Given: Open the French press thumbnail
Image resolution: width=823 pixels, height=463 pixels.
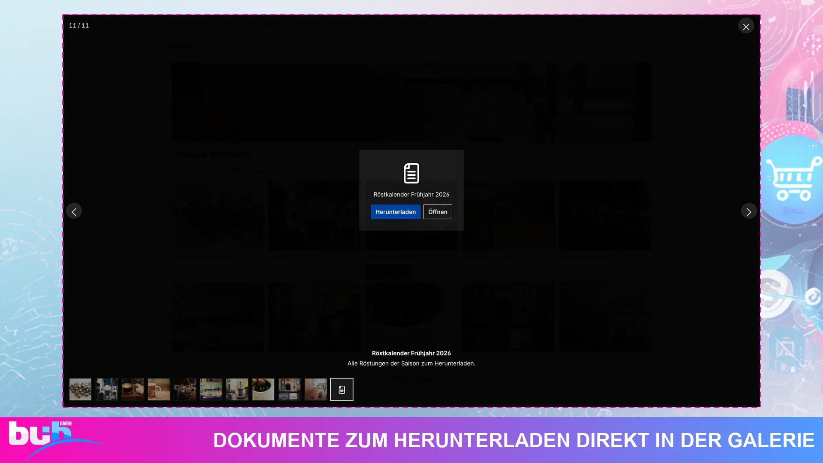Looking at the screenshot, I should click(x=237, y=389).
